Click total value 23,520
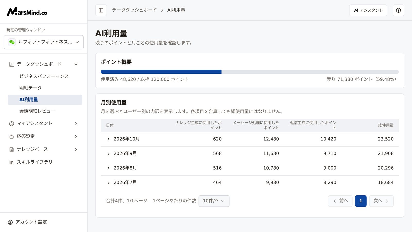 [386, 139]
